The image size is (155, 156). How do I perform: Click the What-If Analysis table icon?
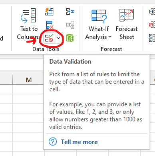coord(99,16)
